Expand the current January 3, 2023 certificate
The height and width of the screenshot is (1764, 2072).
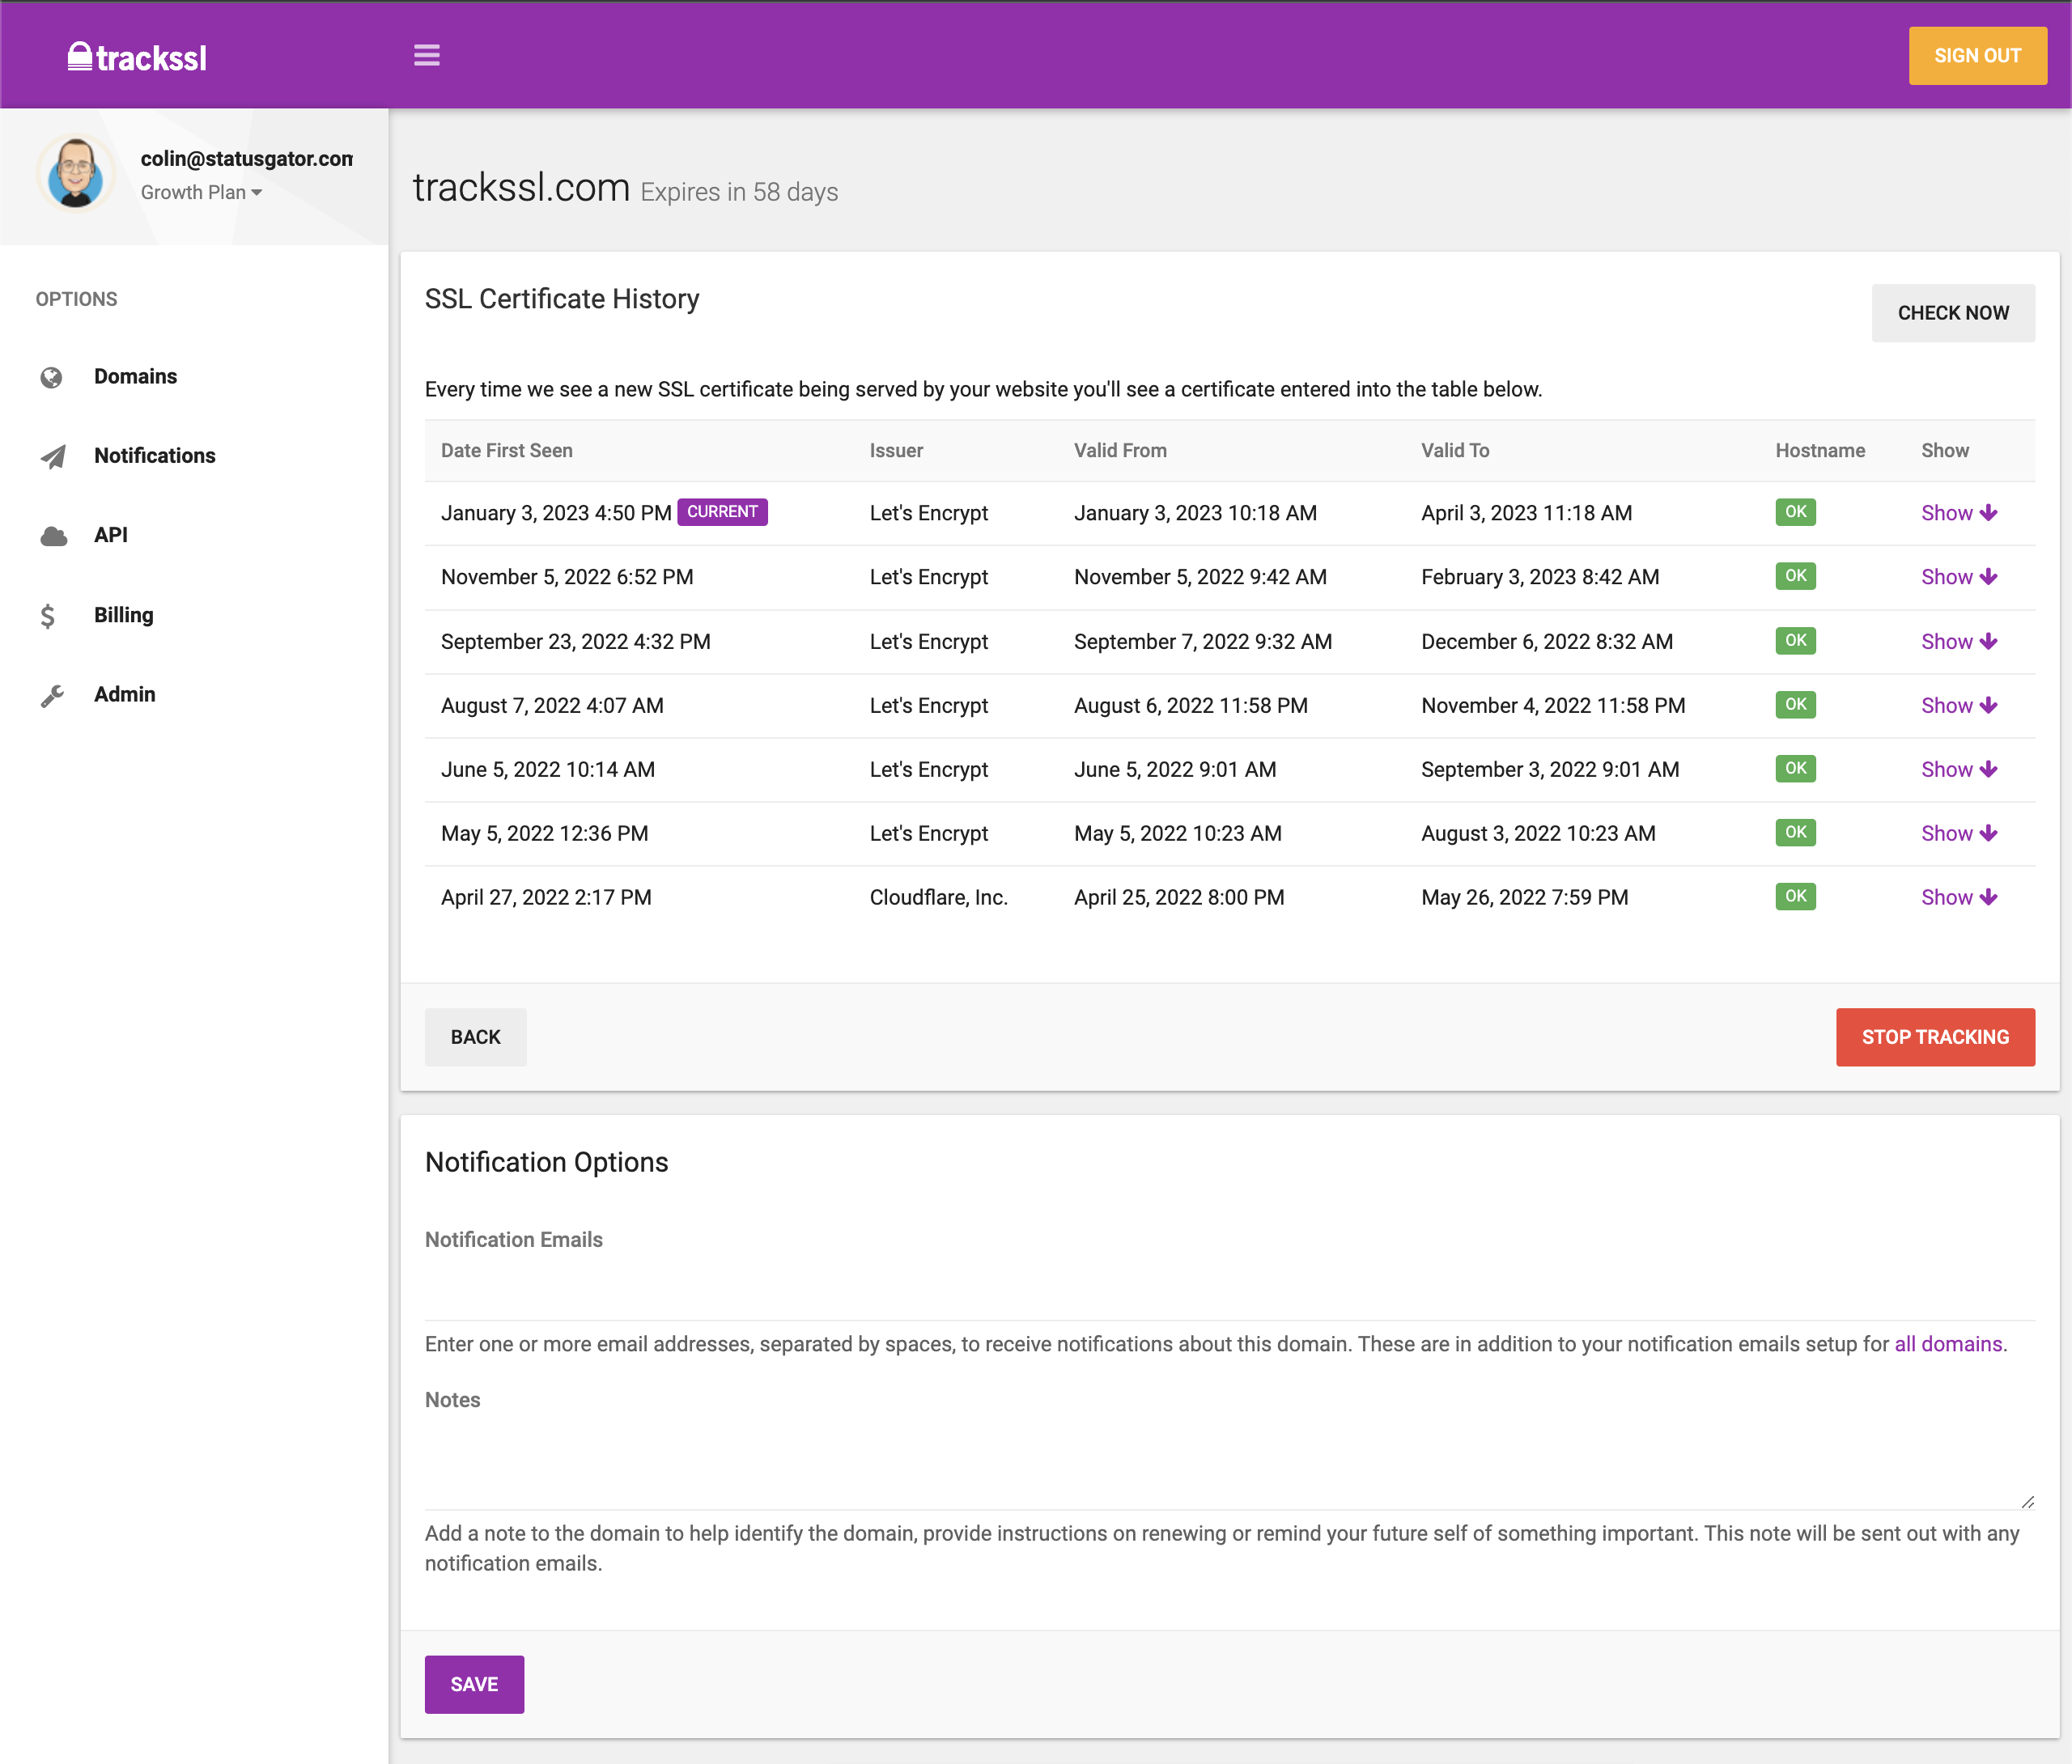pyautogui.click(x=1958, y=513)
